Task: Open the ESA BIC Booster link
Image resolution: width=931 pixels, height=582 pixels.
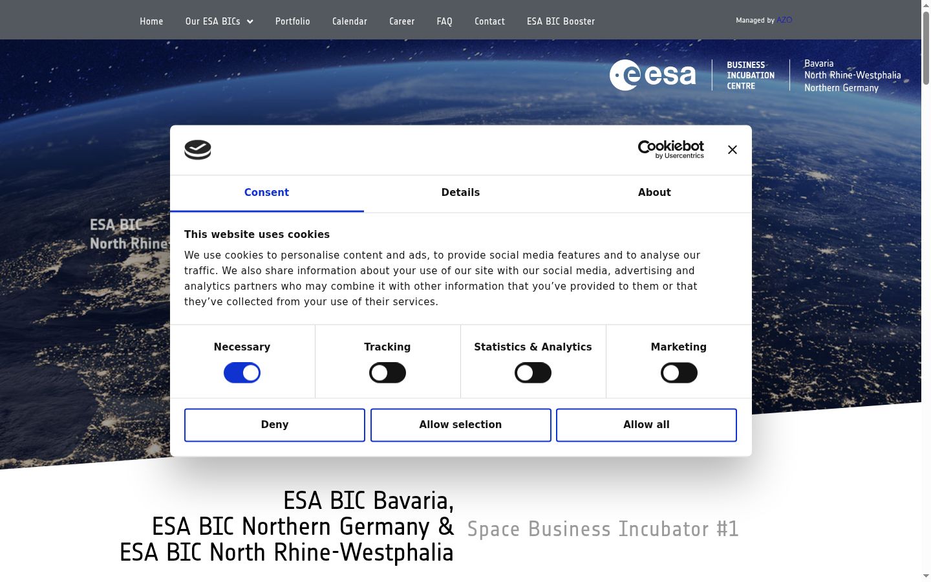Action: [x=561, y=21]
